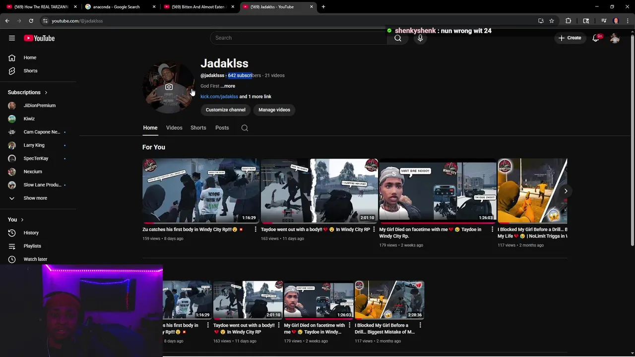Switch to the Videos tab
This screenshot has height=357, width=635.
coord(174,128)
